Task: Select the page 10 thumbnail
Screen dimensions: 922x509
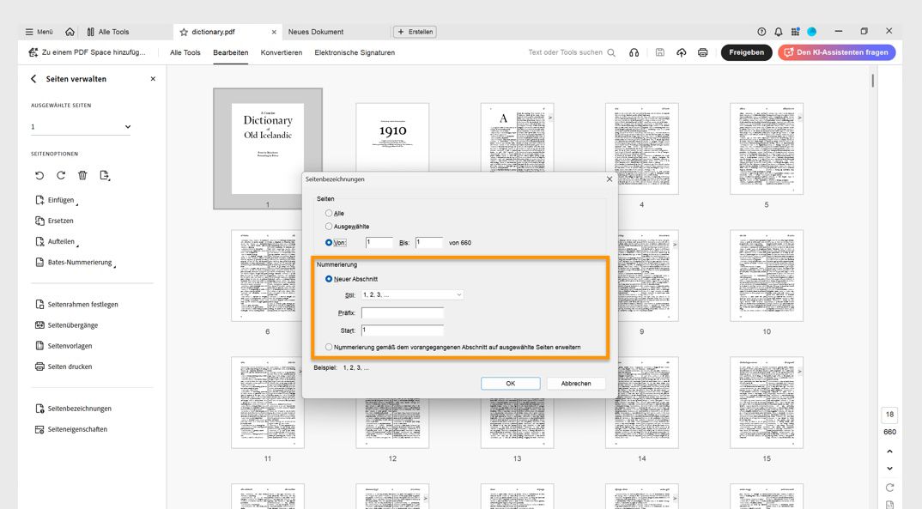Action: 766,276
